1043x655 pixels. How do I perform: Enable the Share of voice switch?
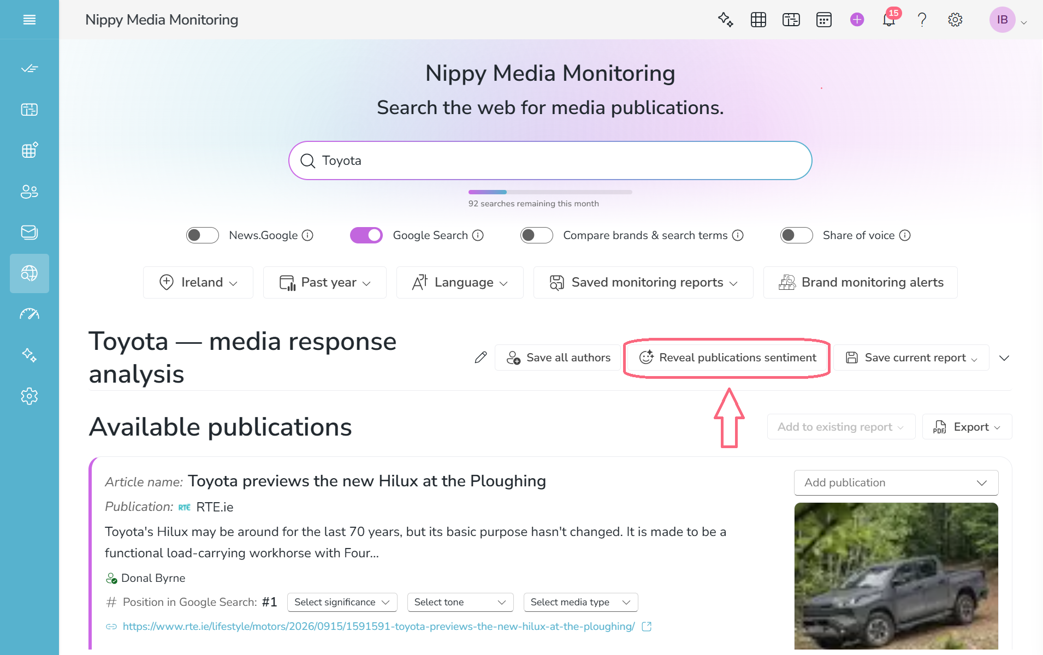[x=797, y=235]
